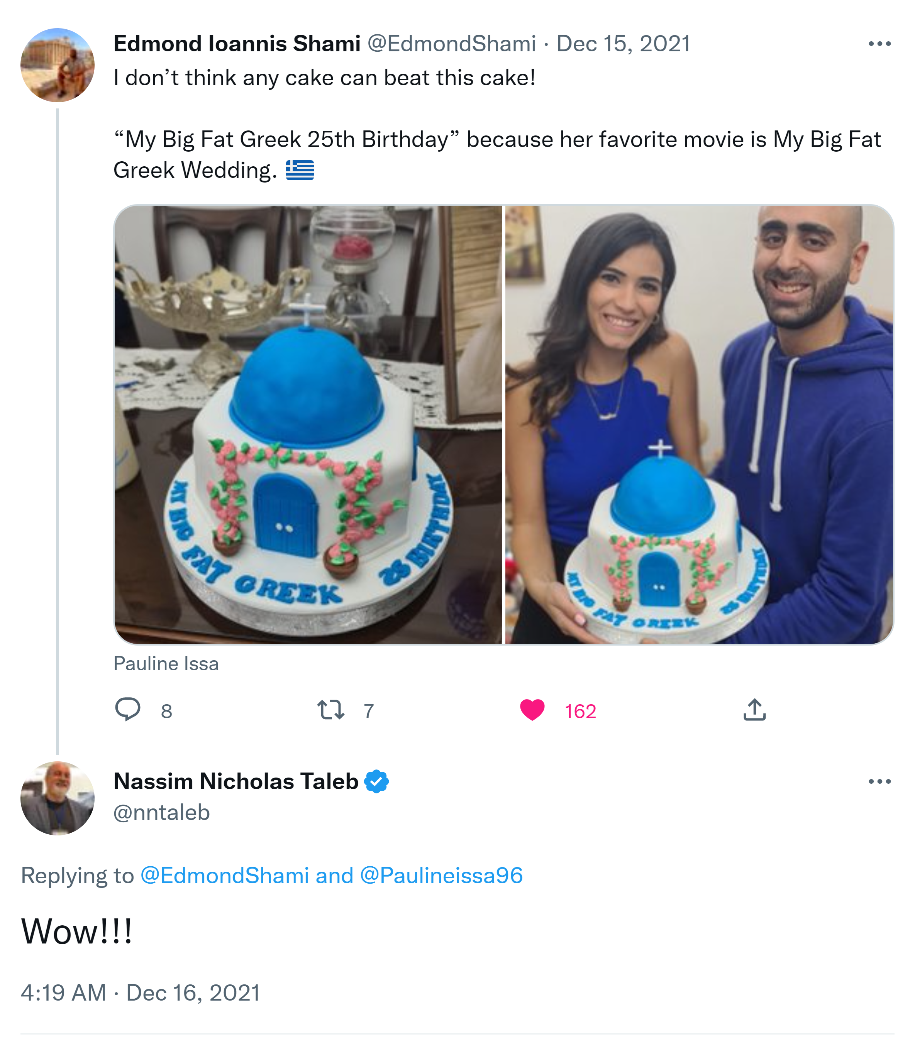Click the reply speech bubble icon
Image resolution: width=915 pixels, height=1055 pixels.
[x=128, y=710]
